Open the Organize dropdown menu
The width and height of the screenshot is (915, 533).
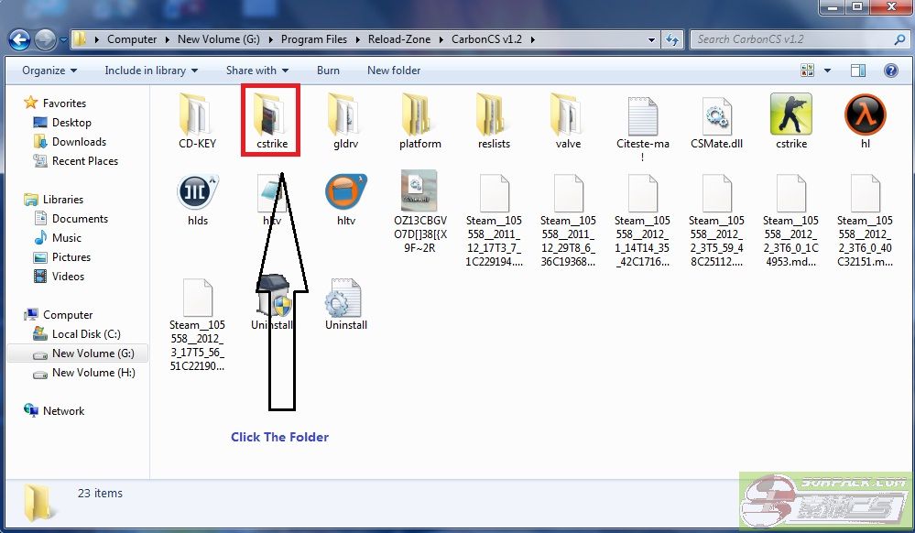coord(49,71)
